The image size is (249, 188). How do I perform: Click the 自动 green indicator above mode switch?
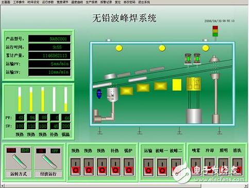pos(25,150)
